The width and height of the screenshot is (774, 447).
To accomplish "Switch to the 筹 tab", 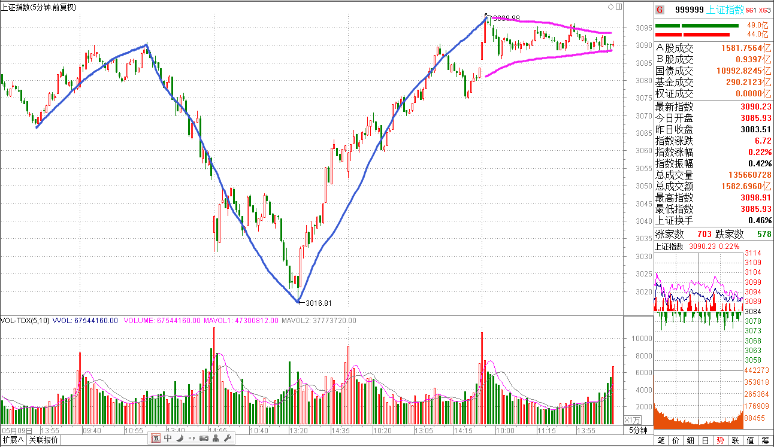I will click(x=765, y=440).
